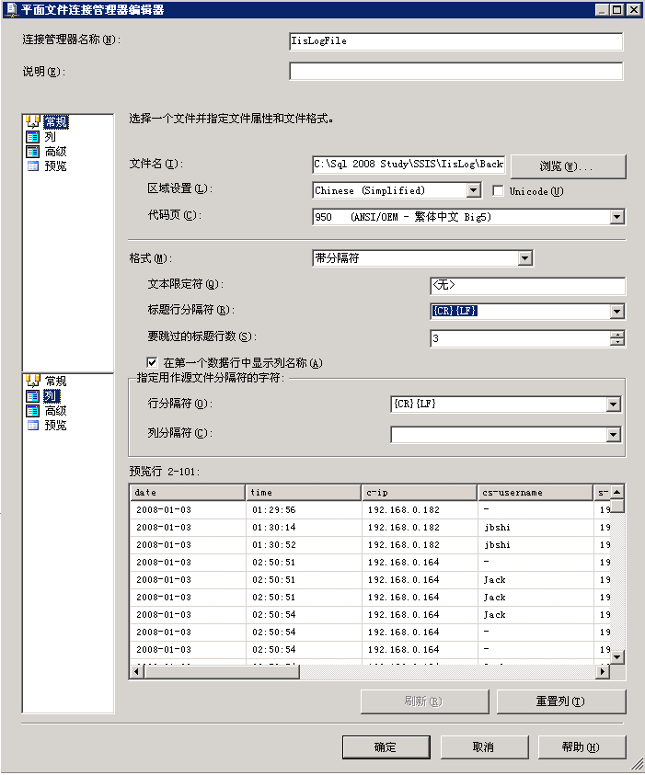The height and width of the screenshot is (775, 645).
Task: Click preview grid vertical scrollbar down arrow
Action: (616, 657)
